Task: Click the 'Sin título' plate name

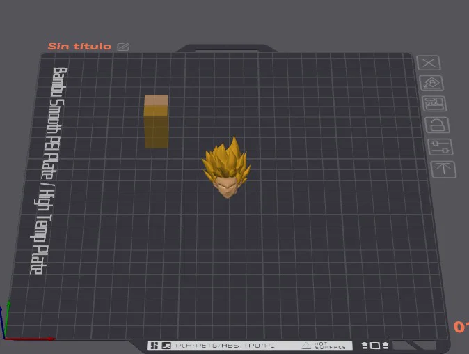Action: [79, 46]
